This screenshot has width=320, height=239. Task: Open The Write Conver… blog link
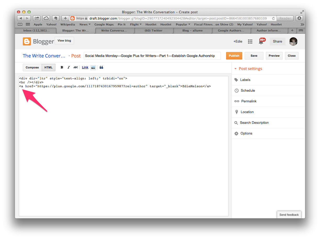click(x=44, y=56)
